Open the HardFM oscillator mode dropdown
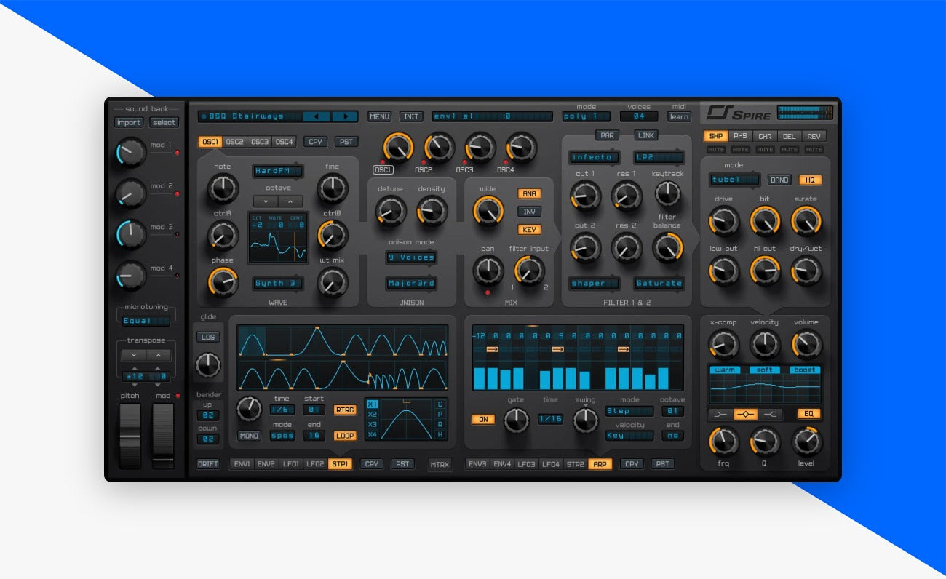Image resolution: width=946 pixels, height=579 pixels. point(278,171)
